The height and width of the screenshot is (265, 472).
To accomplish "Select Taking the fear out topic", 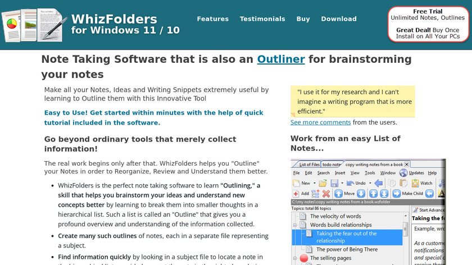I will [x=347, y=237].
